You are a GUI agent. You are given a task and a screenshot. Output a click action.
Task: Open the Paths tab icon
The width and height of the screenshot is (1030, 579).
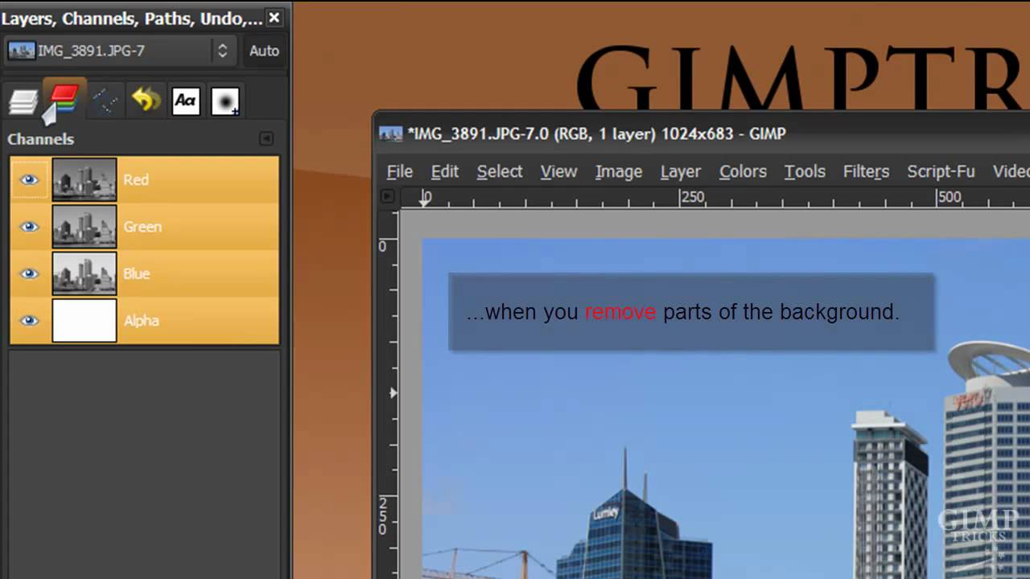[x=105, y=101]
